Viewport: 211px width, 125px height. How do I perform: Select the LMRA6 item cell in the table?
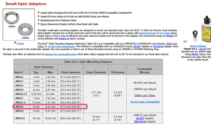pos(22,90)
